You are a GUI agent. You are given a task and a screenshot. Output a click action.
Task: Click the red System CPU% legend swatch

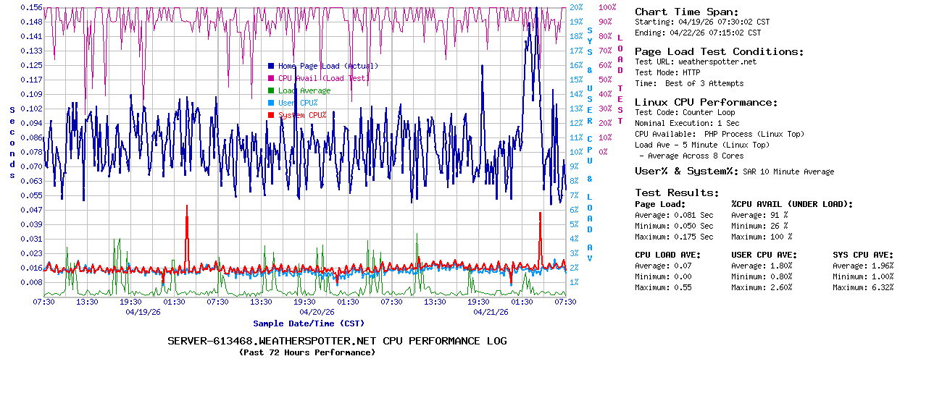(271, 115)
